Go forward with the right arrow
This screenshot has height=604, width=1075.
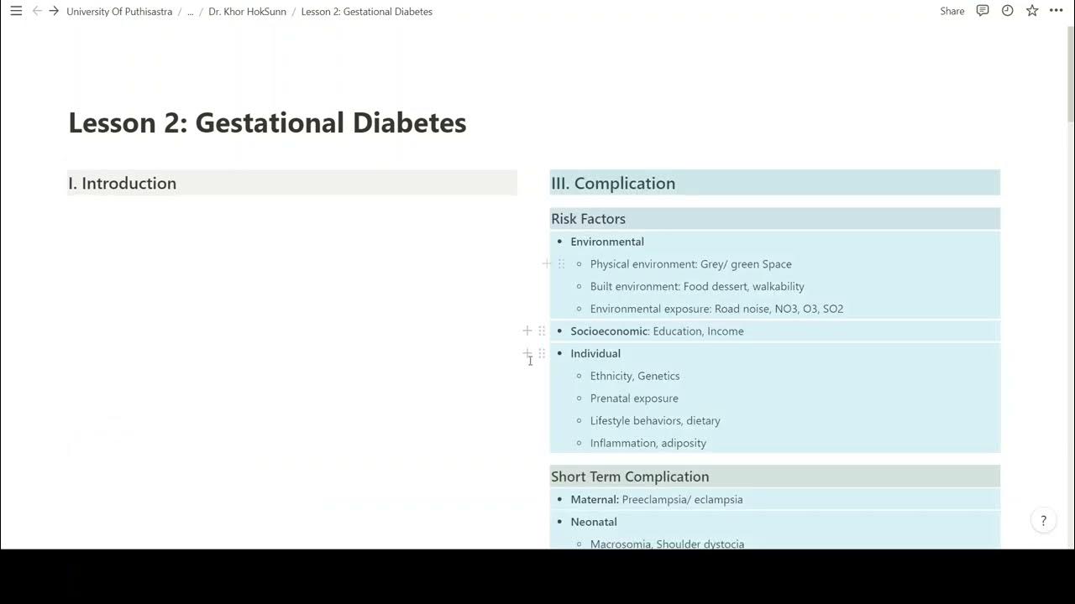coord(54,11)
